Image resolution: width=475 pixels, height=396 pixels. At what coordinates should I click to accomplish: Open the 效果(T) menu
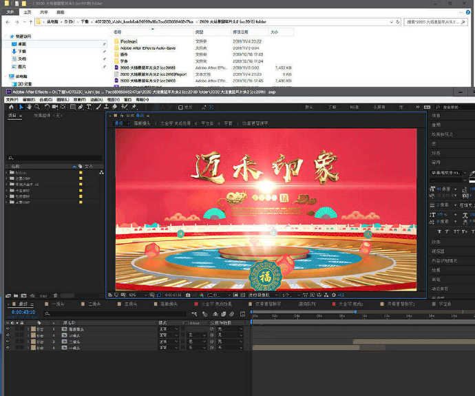click(79, 100)
